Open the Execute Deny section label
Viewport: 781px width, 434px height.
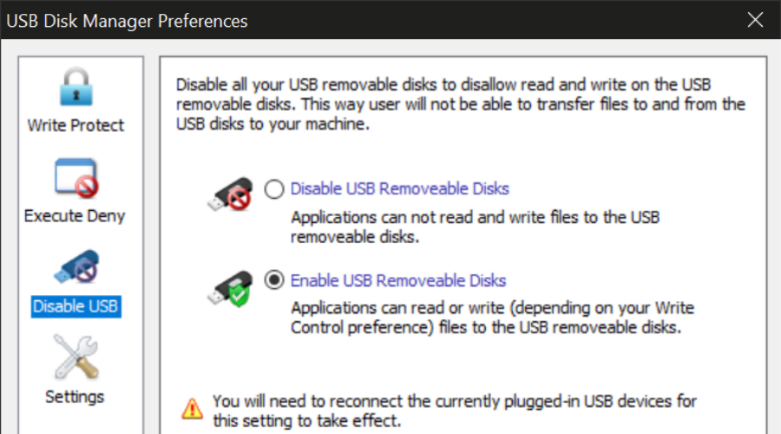point(75,215)
